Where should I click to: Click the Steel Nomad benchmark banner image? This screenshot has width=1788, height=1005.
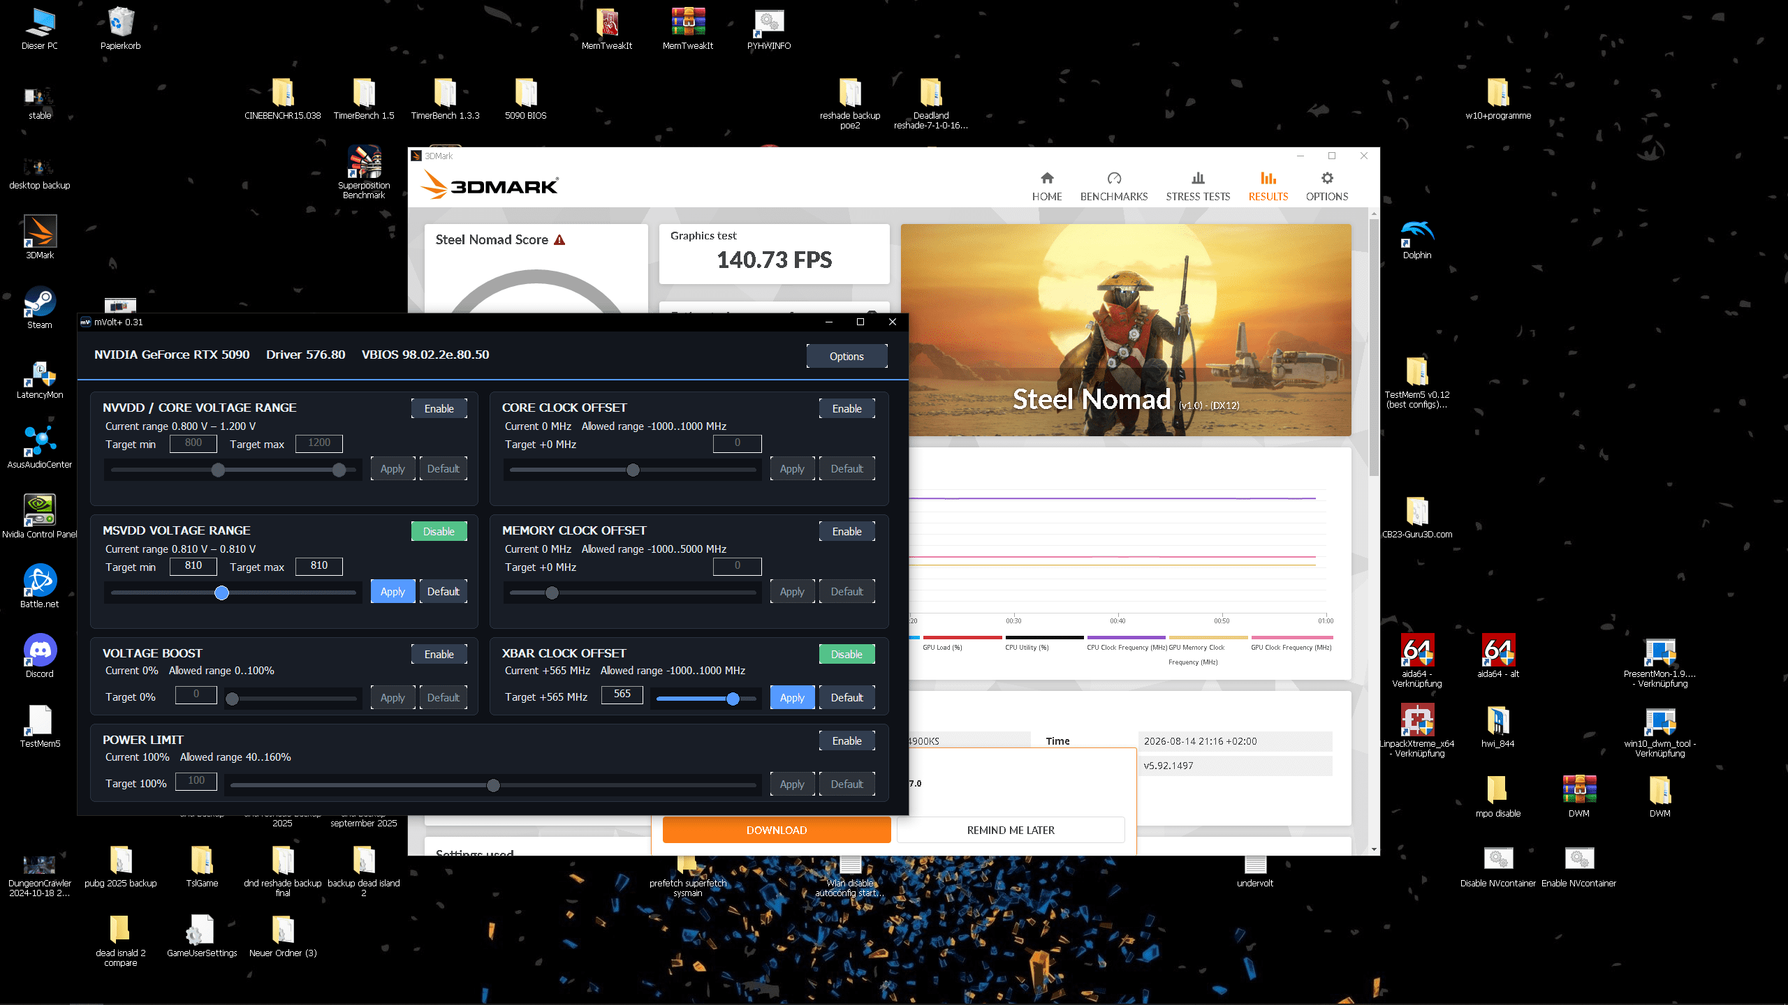[1126, 329]
